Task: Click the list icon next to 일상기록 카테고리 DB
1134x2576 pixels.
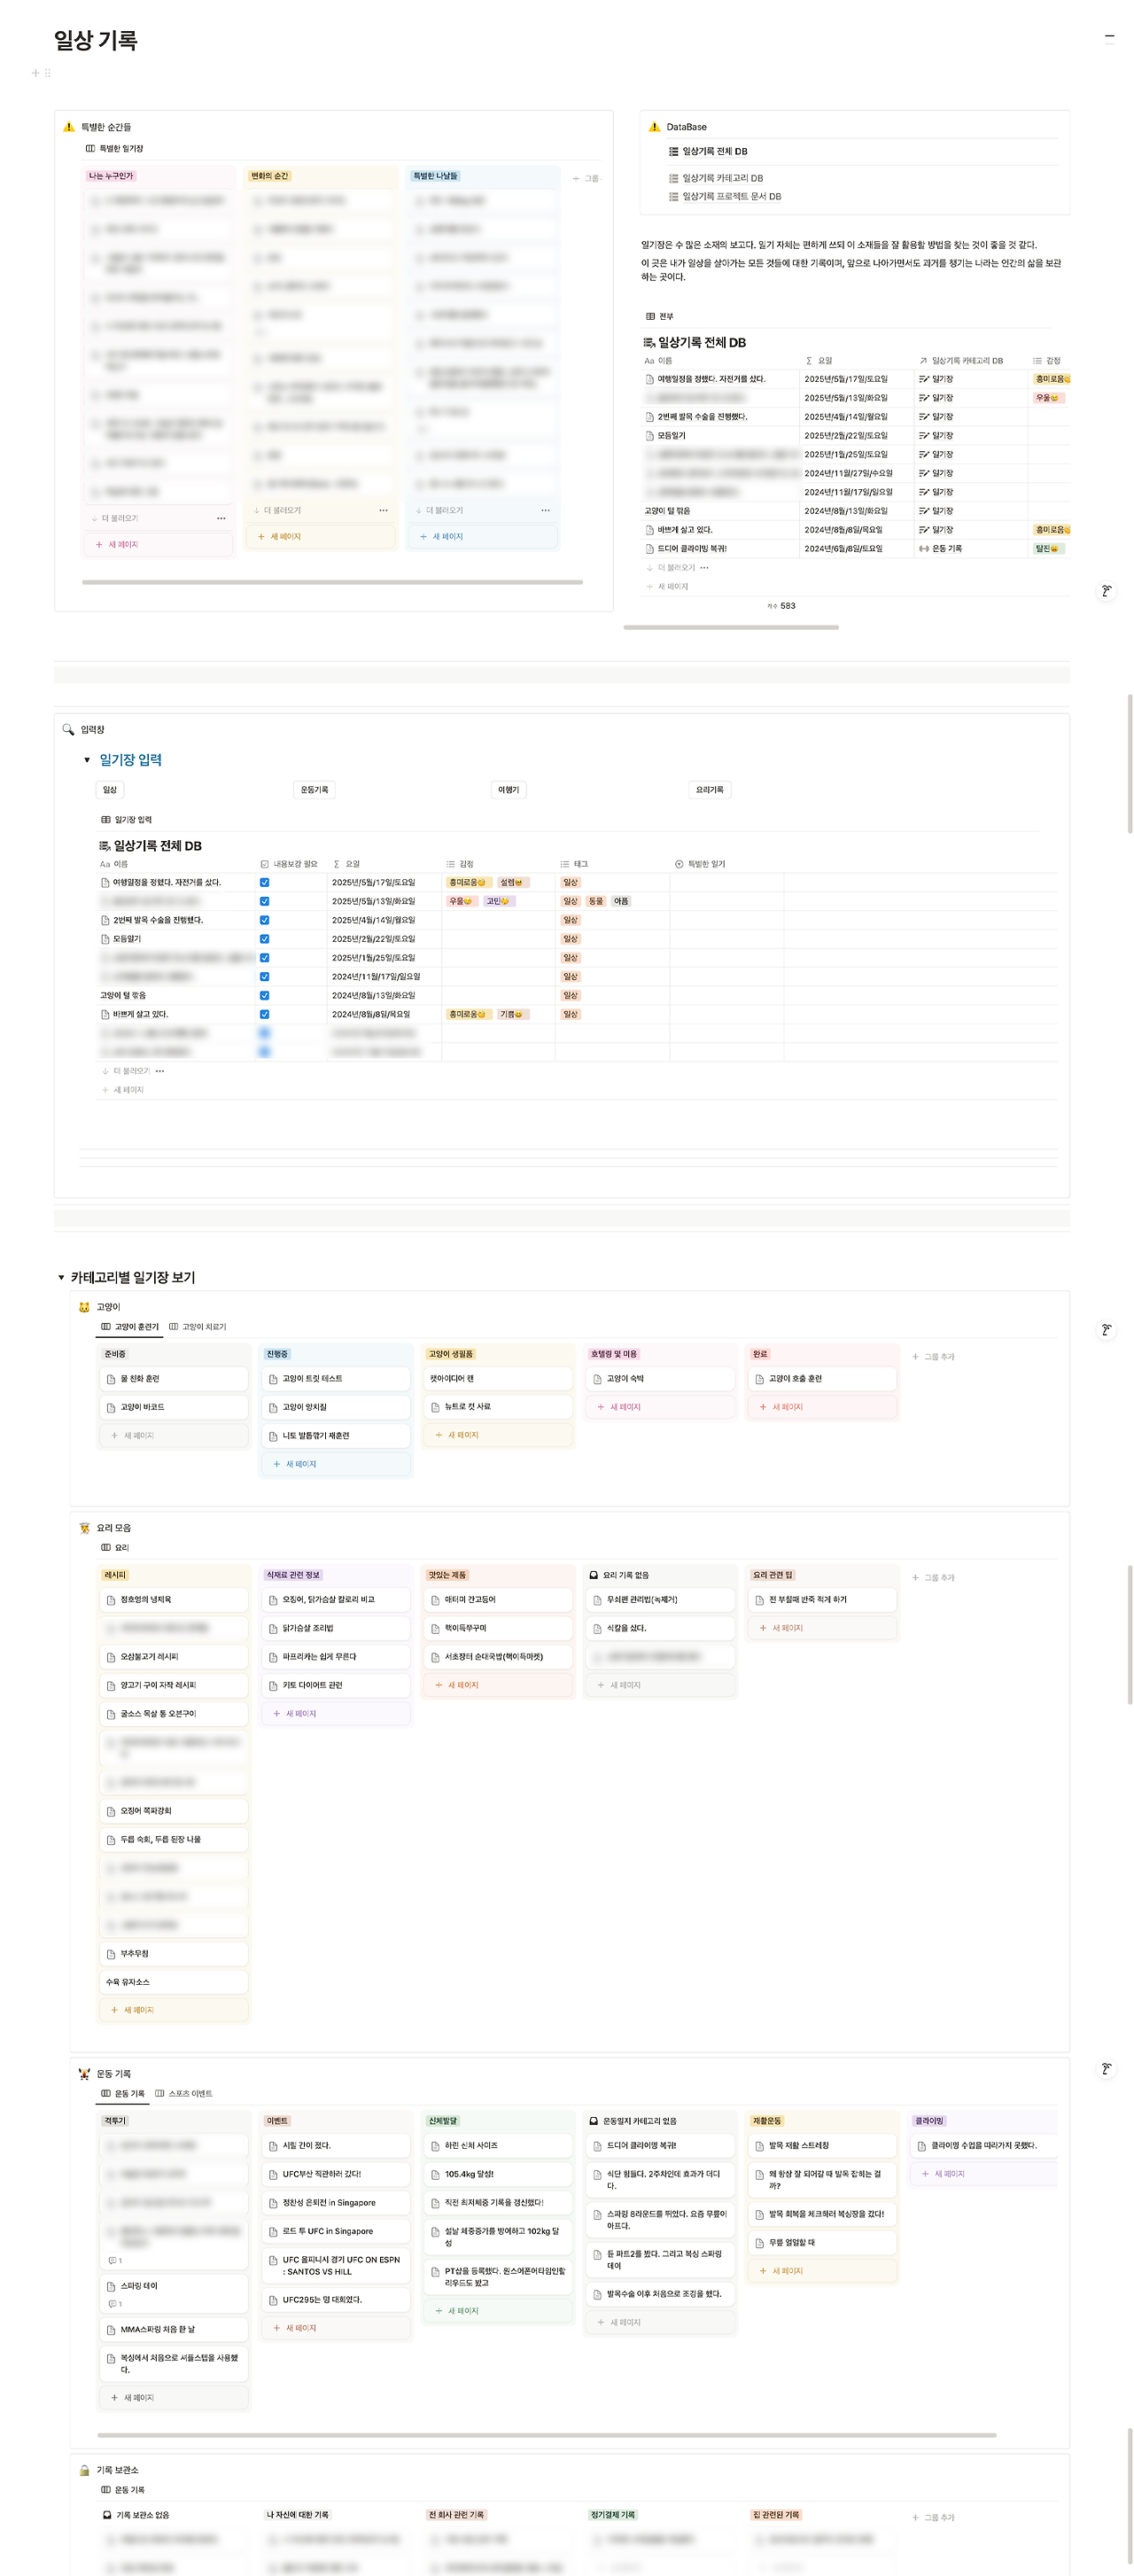Action: pyautogui.click(x=673, y=178)
